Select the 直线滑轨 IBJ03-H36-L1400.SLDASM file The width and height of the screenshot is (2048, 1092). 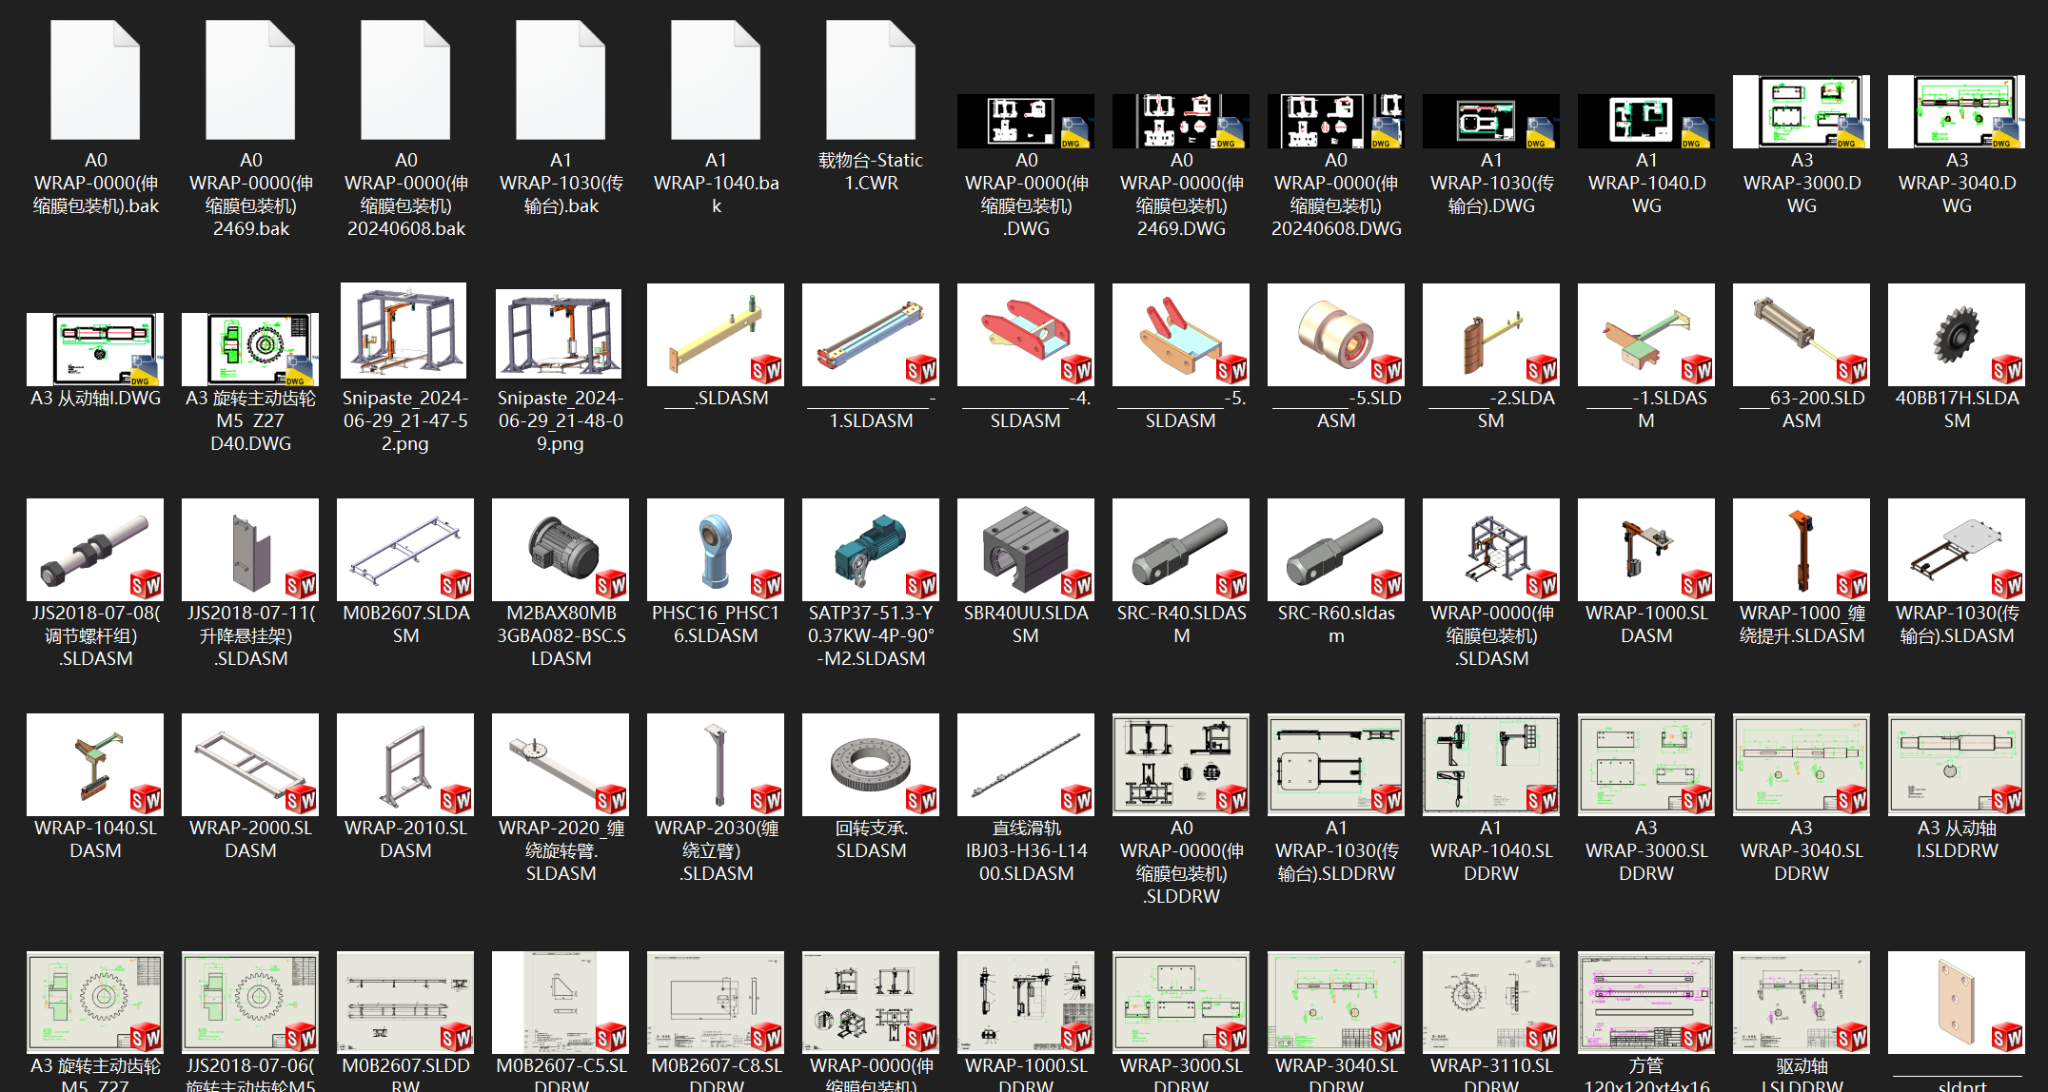pos(1025,764)
